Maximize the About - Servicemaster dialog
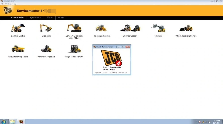 pos(123,47)
